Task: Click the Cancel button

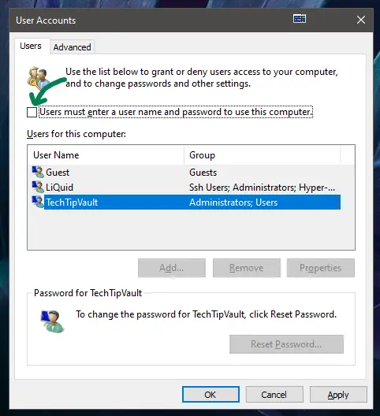Action: tap(274, 395)
